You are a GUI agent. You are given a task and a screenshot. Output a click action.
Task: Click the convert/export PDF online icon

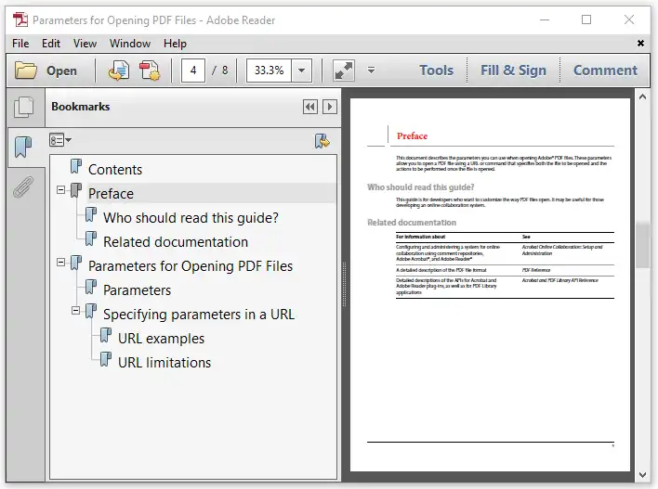coord(118,71)
